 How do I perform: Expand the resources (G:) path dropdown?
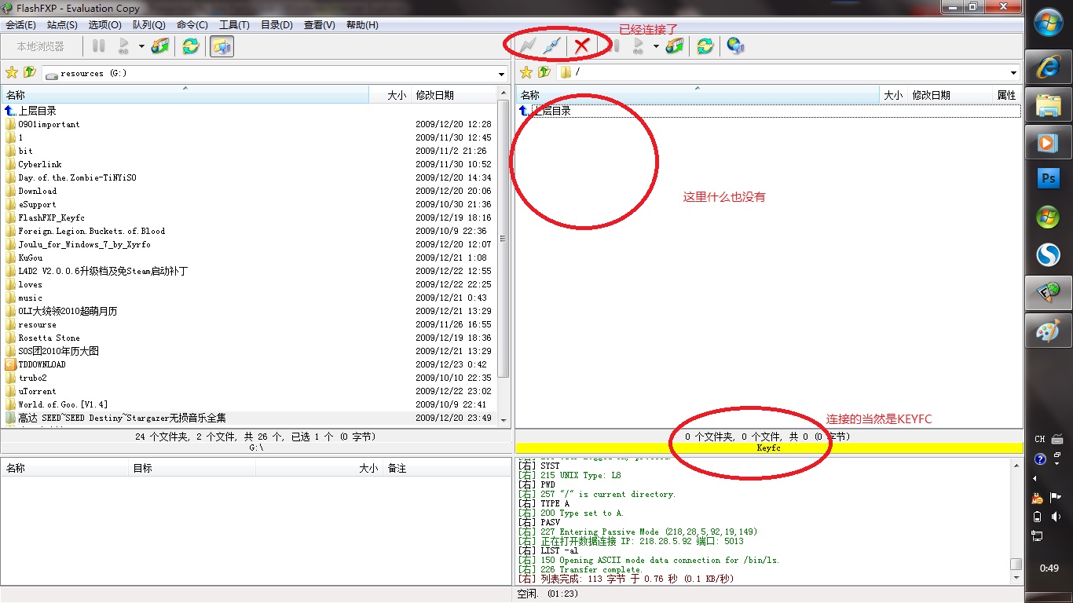pos(502,74)
